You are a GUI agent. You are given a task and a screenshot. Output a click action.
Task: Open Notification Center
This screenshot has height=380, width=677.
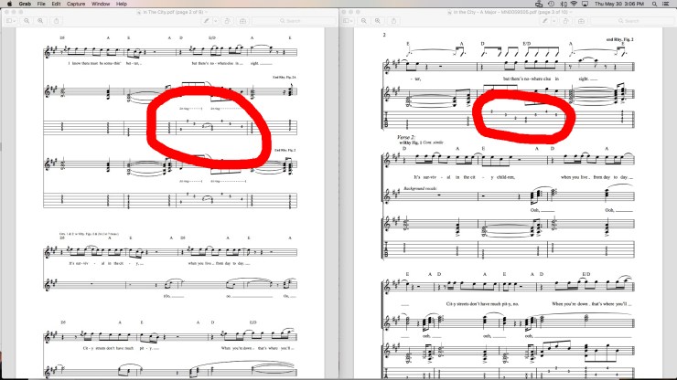(666, 4)
